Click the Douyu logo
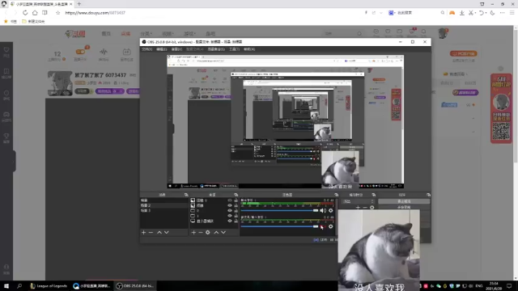This screenshot has width=518, height=291. (75, 34)
